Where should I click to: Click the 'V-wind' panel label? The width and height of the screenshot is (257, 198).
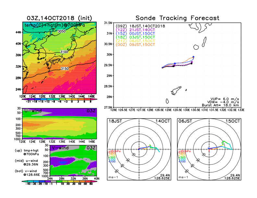coord(60,148)
